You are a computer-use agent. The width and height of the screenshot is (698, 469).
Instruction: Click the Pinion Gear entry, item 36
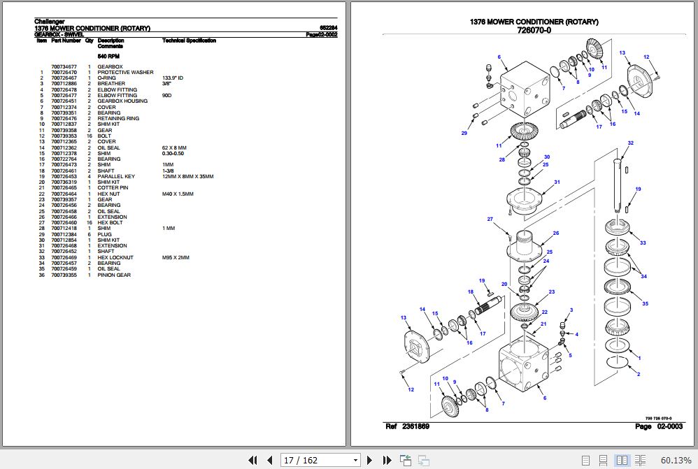coord(113,275)
